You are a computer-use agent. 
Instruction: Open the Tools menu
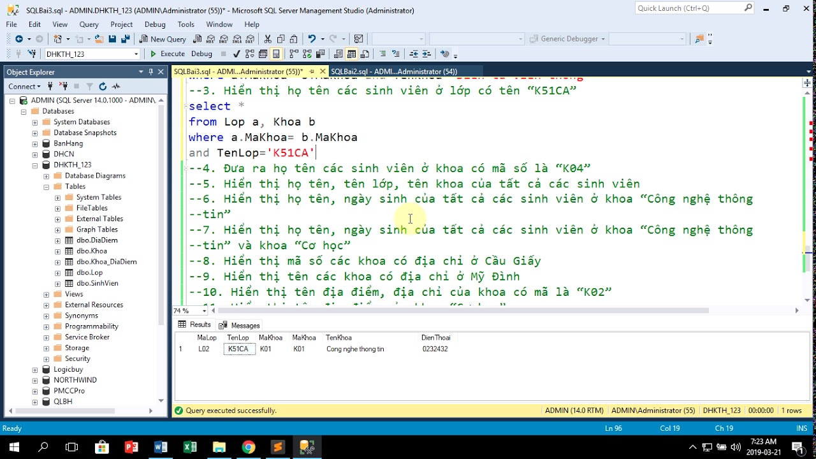[x=186, y=24]
